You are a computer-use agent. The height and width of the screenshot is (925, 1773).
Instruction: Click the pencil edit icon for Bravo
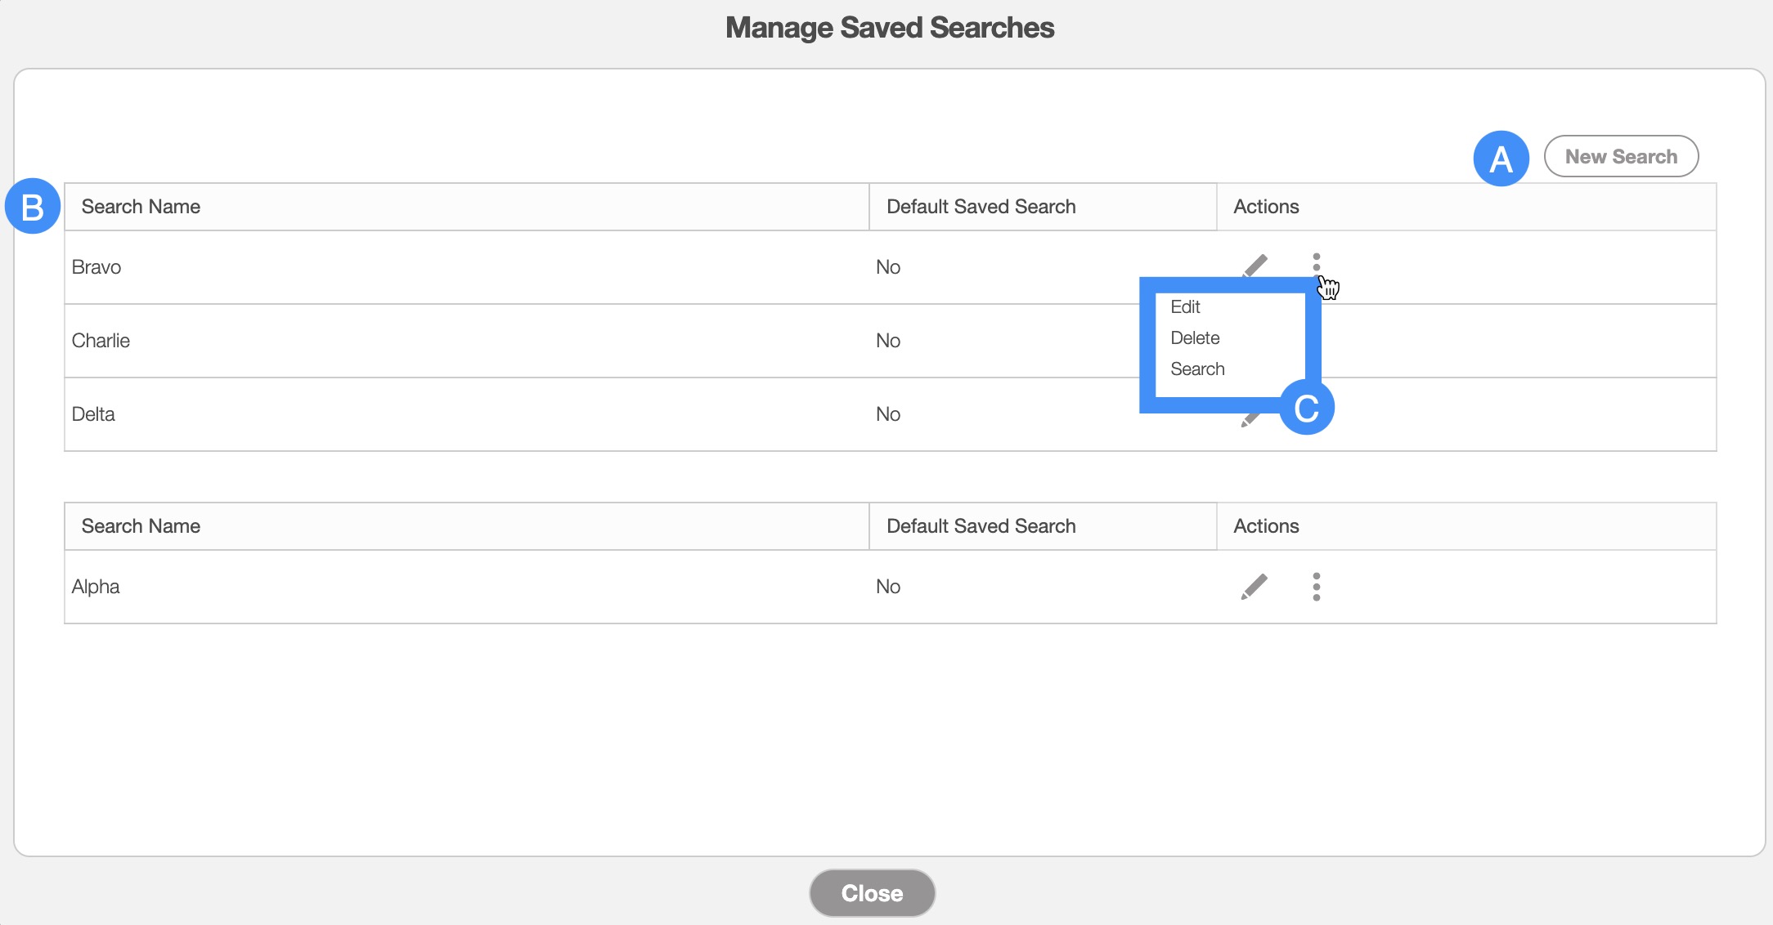(x=1255, y=265)
